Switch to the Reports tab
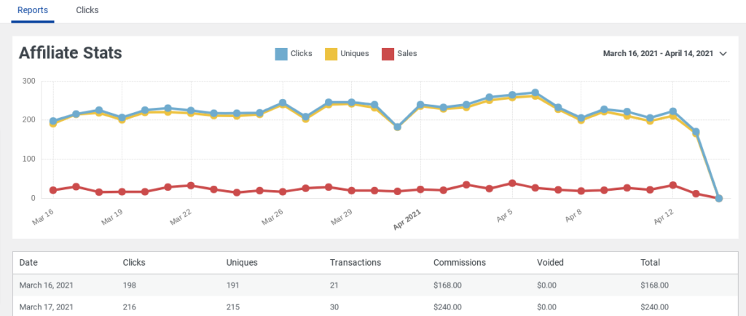The image size is (746, 316). coord(33,10)
